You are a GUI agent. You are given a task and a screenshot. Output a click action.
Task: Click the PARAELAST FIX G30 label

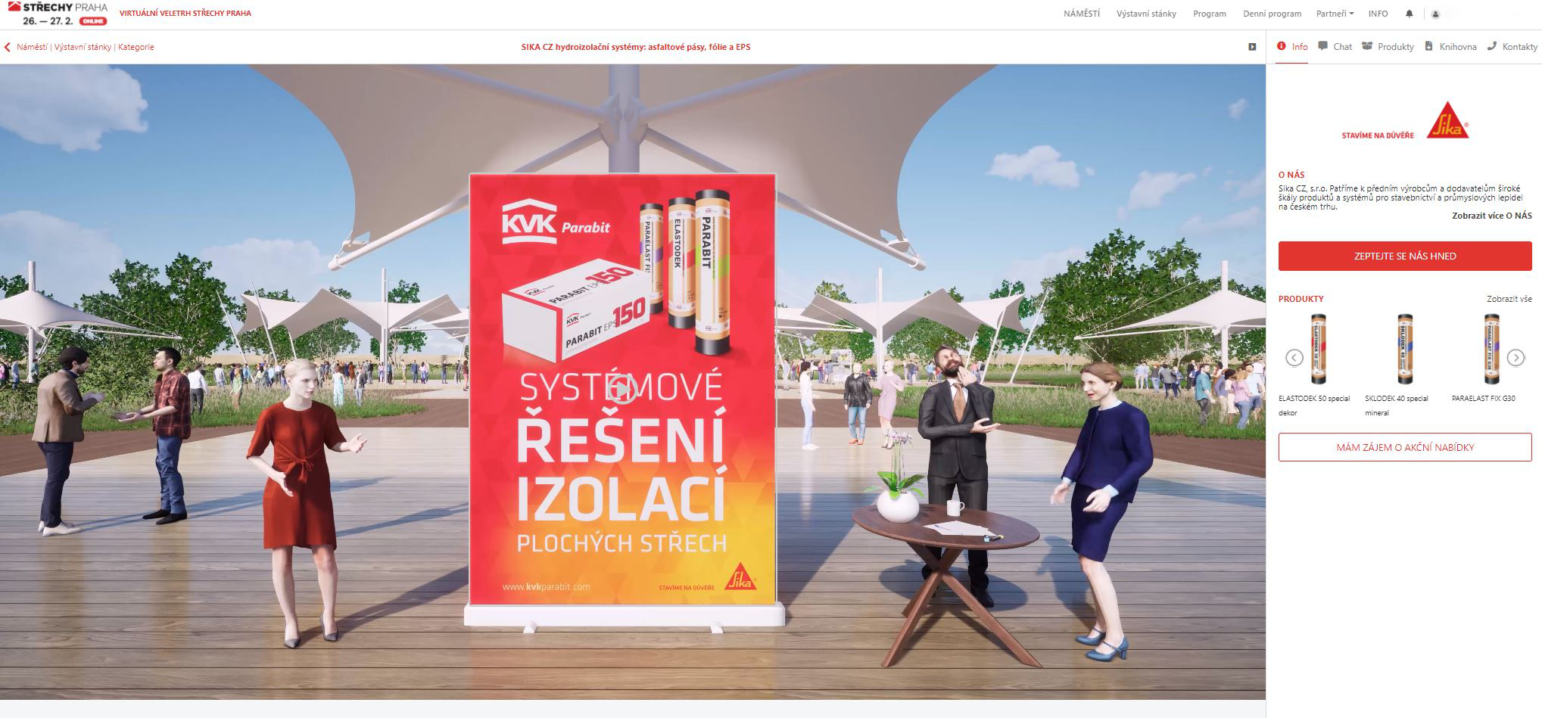click(1483, 398)
